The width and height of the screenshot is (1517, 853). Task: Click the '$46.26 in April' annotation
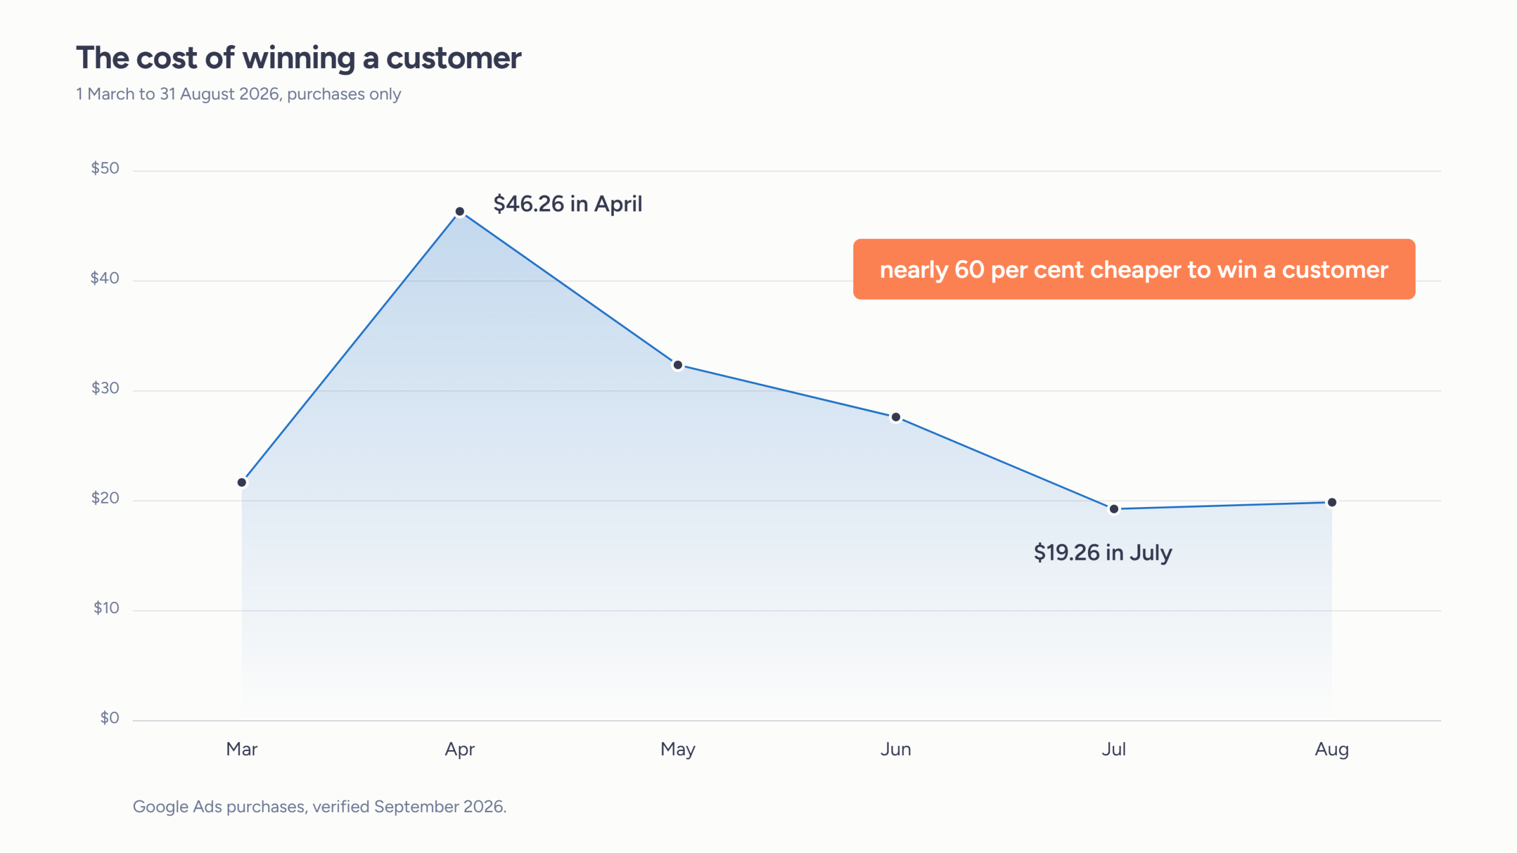(568, 204)
